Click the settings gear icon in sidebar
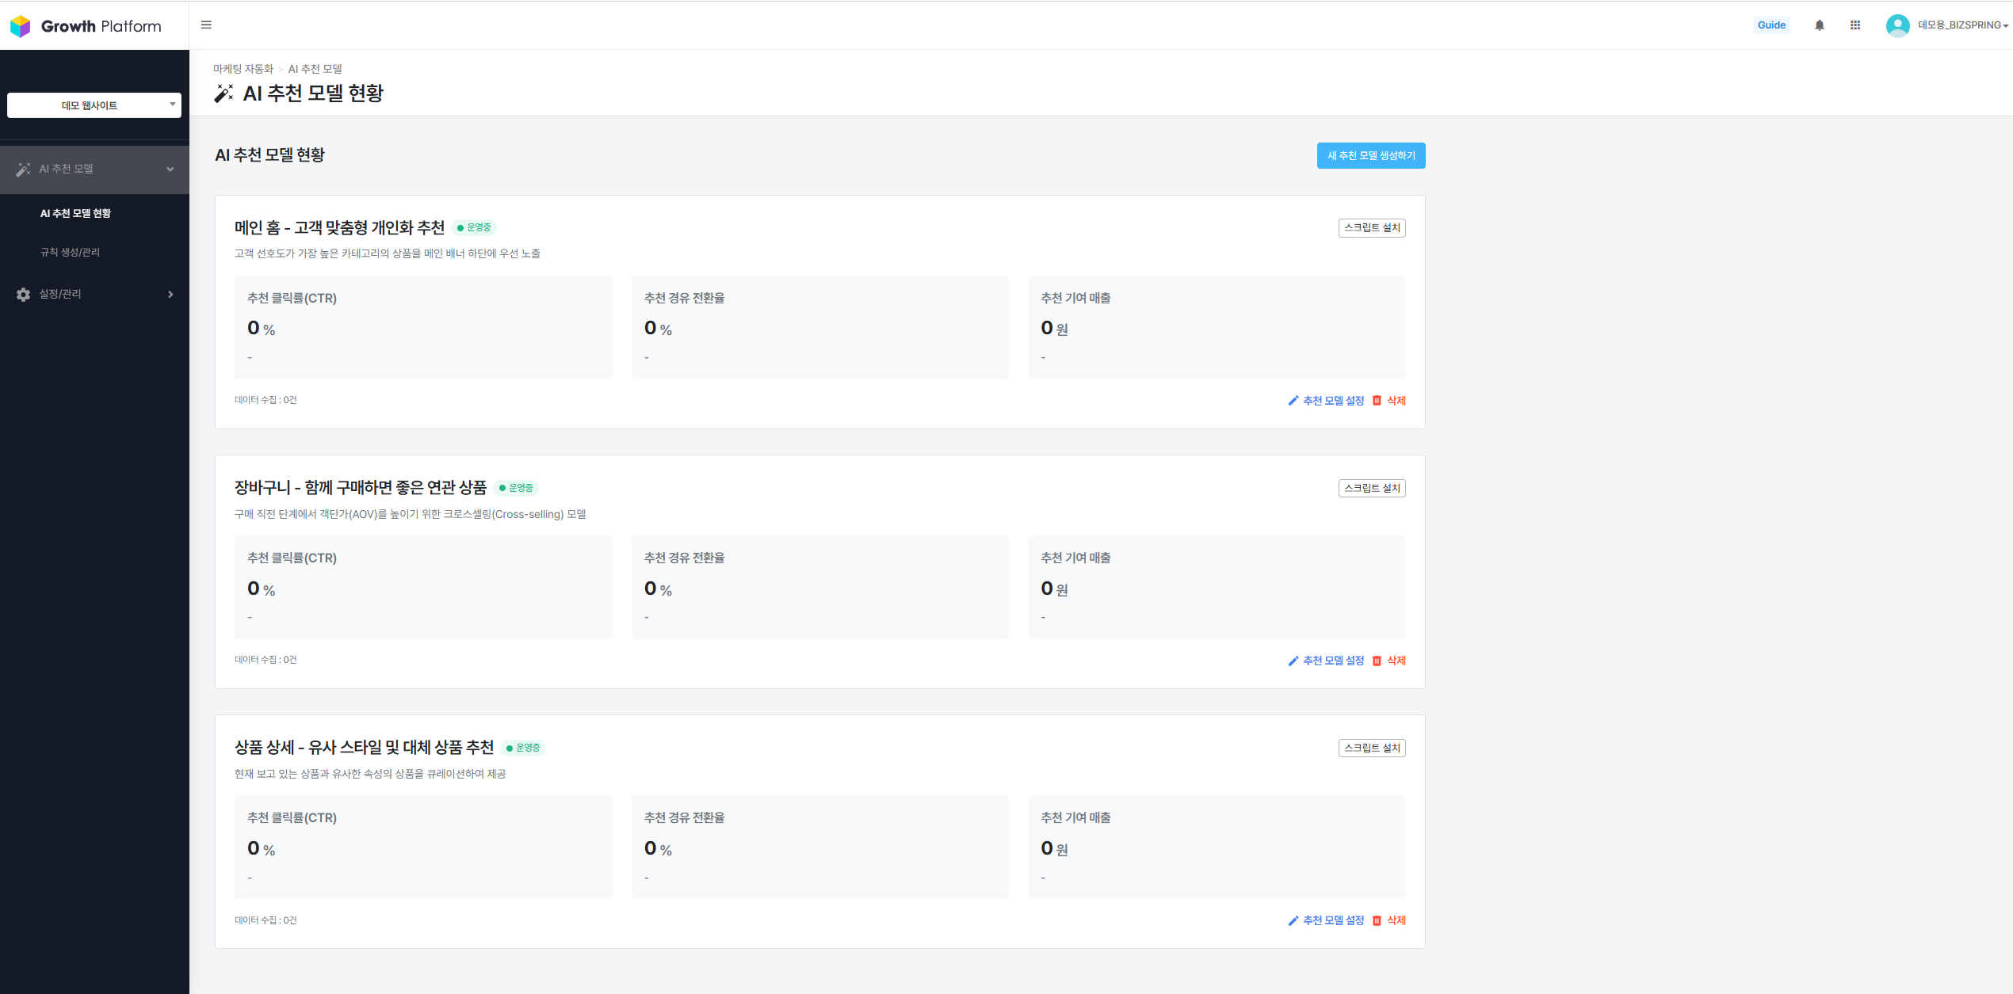This screenshot has width=2013, height=994. pyautogui.click(x=23, y=295)
